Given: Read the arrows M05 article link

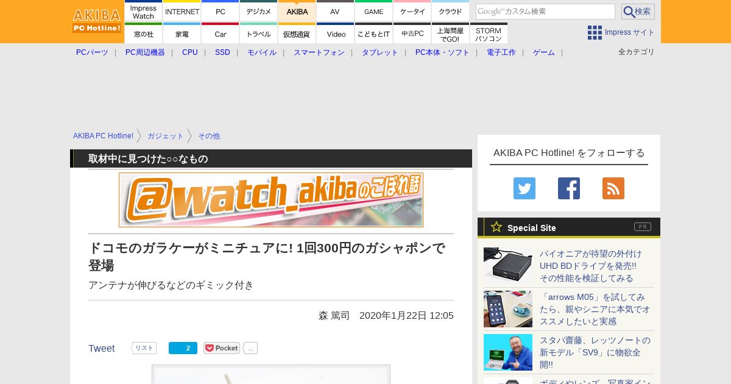Looking at the screenshot, I should pyautogui.click(x=595, y=309).
